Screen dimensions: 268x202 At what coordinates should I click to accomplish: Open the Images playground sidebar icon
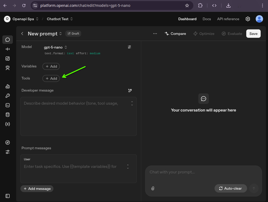tap(7, 59)
